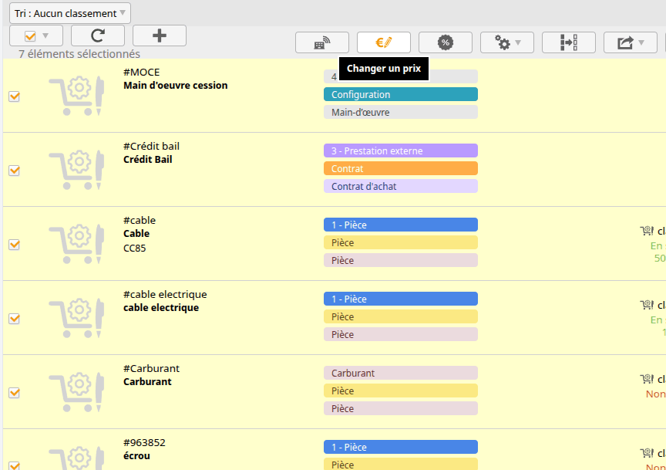Click the stock cart icon in écrou row
Image resolution: width=666 pixels, height=470 pixels.
coord(647,452)
